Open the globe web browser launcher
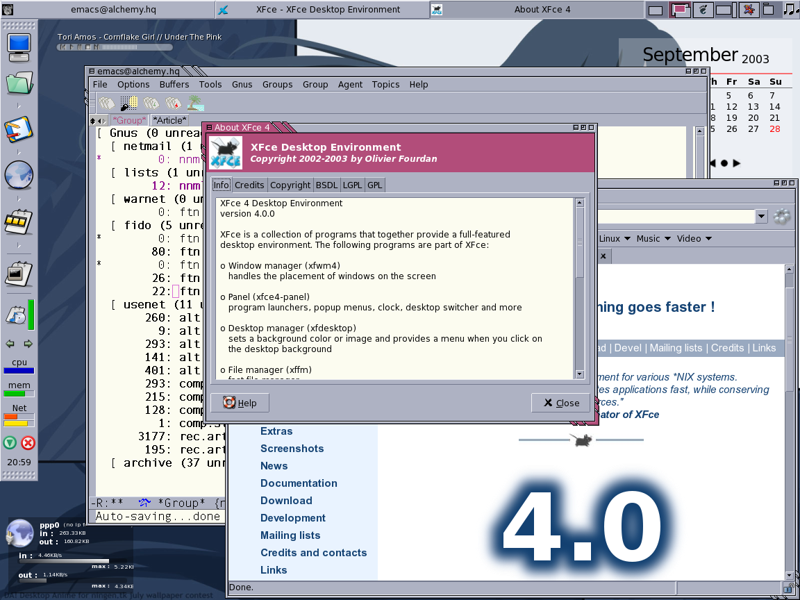The height and width of the screenshot is (600, 800). (17, 175)
